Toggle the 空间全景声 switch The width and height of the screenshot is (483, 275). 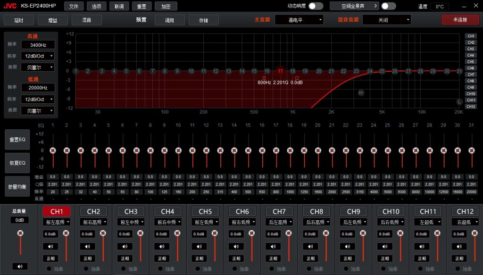pyautogui.click(x=389, y=6)
